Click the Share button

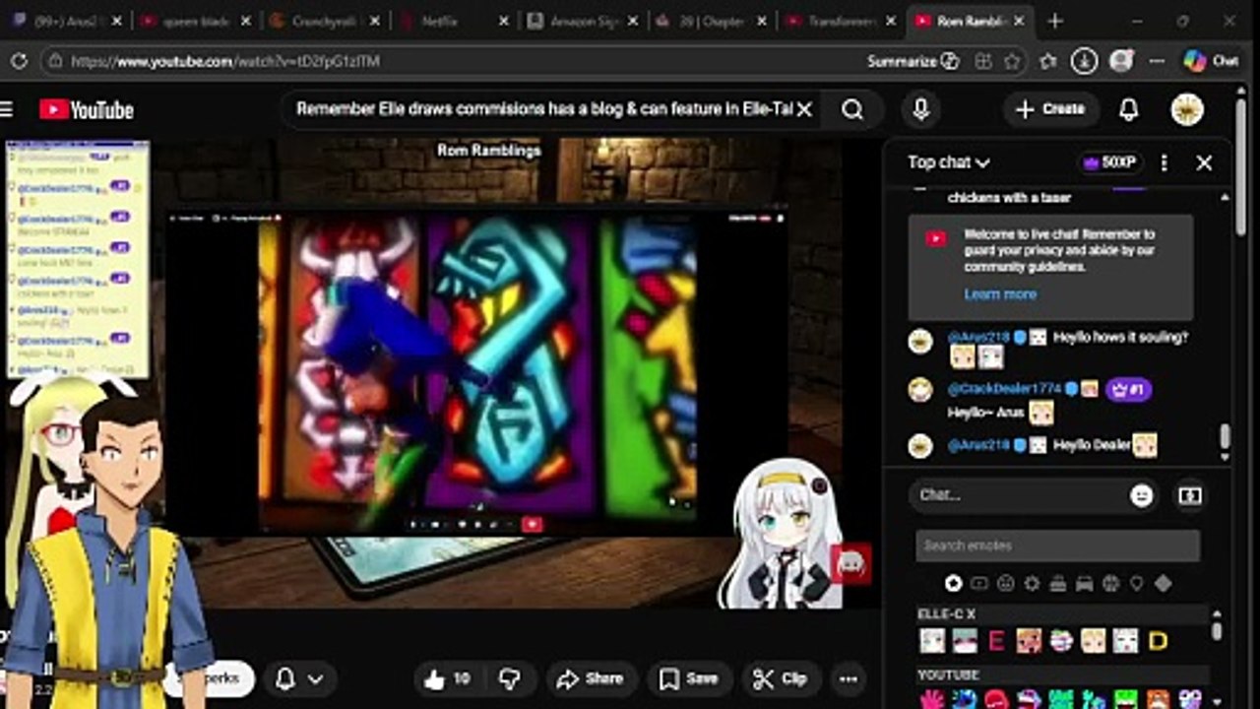point(589,678)
